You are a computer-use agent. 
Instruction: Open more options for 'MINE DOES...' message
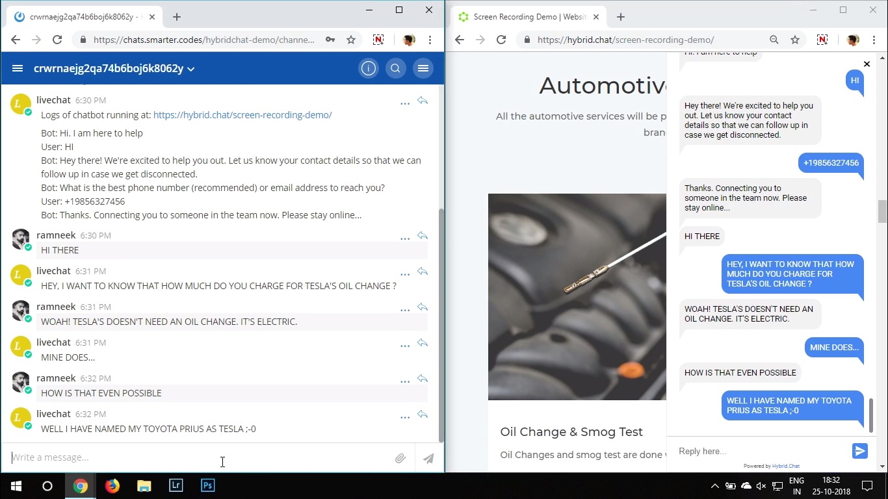(405, 346)
